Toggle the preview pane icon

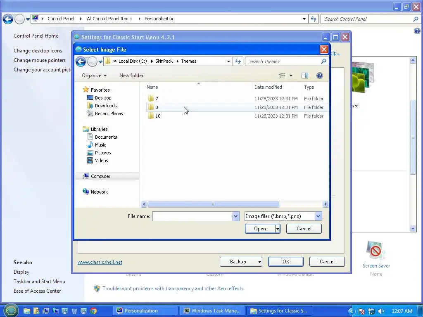305,76
